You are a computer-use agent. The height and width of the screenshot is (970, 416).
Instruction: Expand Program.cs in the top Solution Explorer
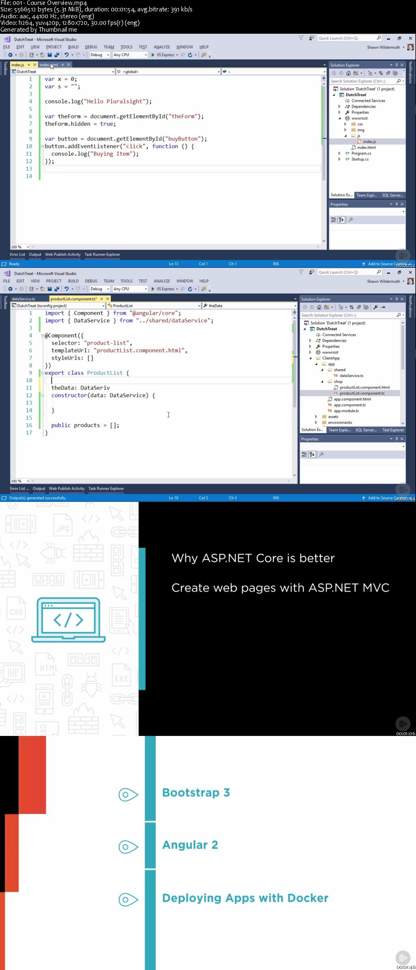(x=340, y=154)
